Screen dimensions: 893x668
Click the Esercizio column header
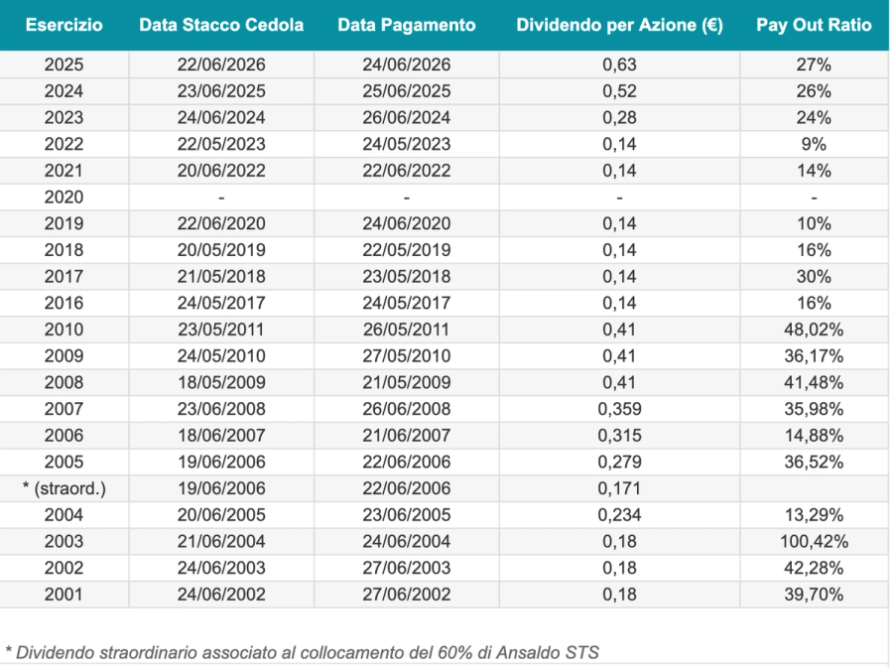pyautogui.click(x=64, y=25)
